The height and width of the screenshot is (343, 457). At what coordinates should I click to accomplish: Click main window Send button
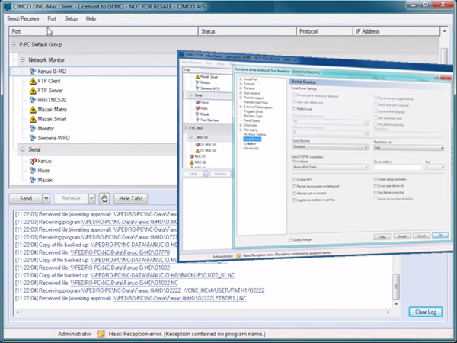pyautogui.click(x=26, y=199)
